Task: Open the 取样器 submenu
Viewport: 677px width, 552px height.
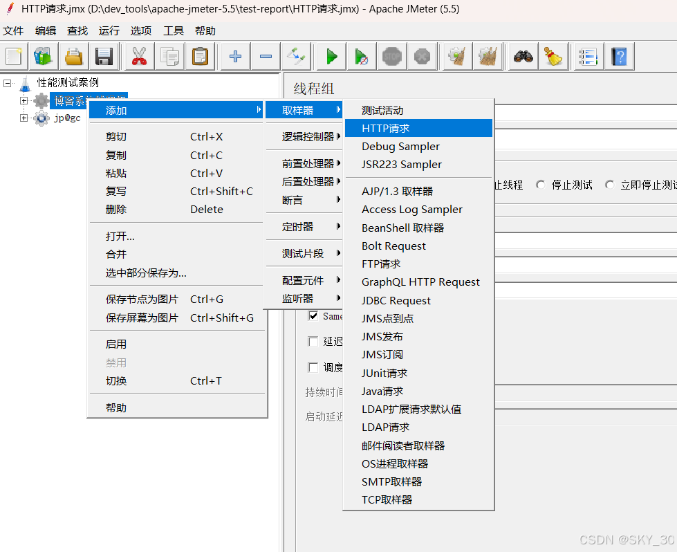Action: coord(304,110)
